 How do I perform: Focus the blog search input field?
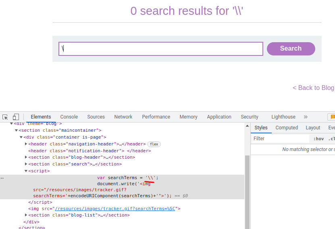click(161, 49)
